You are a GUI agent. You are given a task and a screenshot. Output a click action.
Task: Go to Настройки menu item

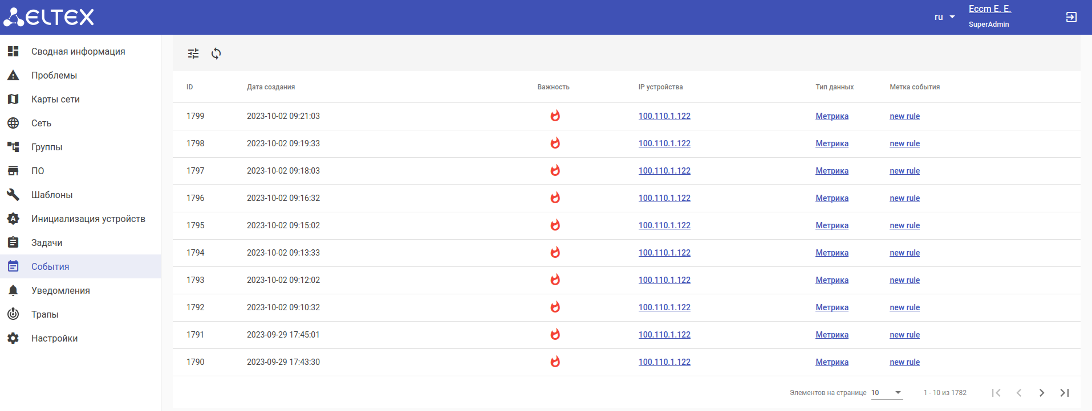tap(54, 338)
